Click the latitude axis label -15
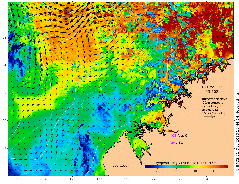Viewport: 239px width, 184px height. [x=4, y=93]
